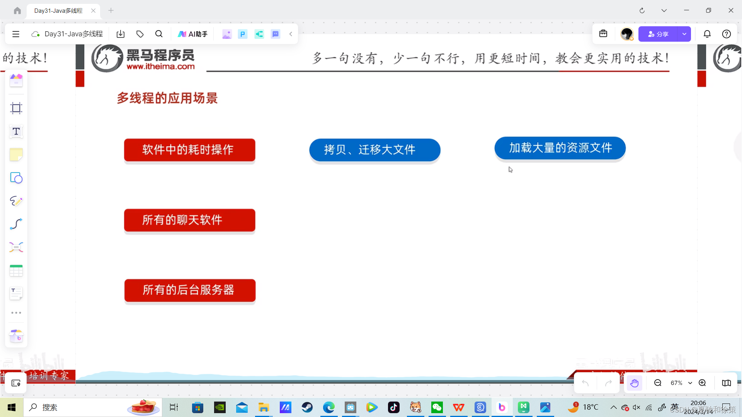
Task: Open the AI助手 assistant
Action: [192, 34]
